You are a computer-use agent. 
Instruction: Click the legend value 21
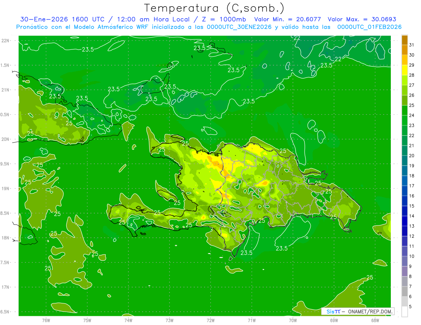tap(412, 145)
